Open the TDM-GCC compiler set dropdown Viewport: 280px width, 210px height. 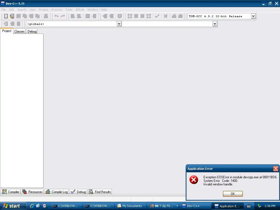[x=253, y=16]
